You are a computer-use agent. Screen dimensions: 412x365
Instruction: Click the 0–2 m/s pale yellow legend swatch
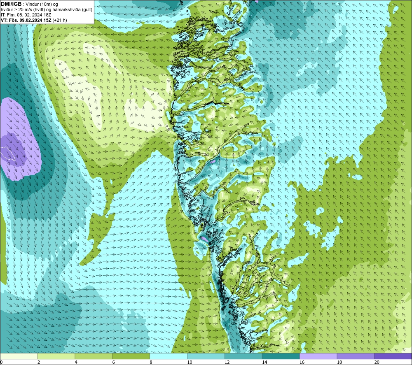[19, 356]
